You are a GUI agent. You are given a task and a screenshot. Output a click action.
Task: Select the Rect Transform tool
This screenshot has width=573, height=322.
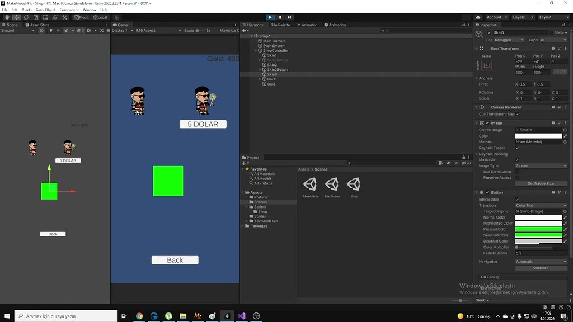pyautogui.click(x=45, y=17)
